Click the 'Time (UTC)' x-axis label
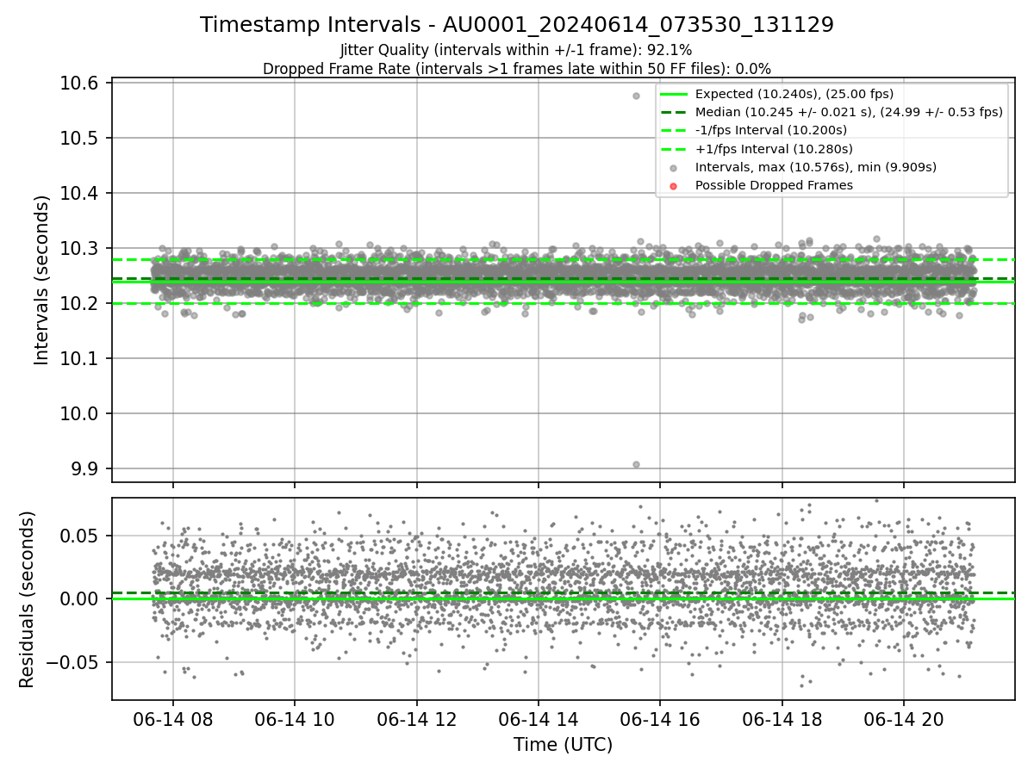The image size is (1034, 775). click(563, 745)
